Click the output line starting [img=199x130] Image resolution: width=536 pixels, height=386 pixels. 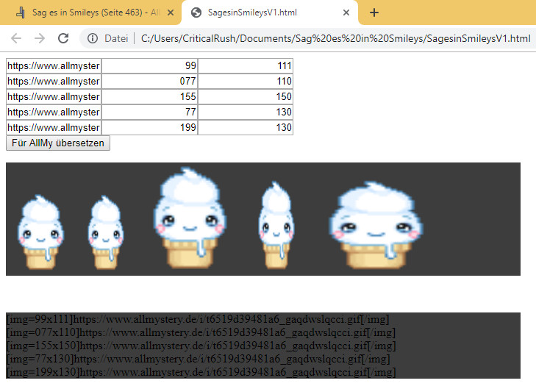tap(201, 371)
